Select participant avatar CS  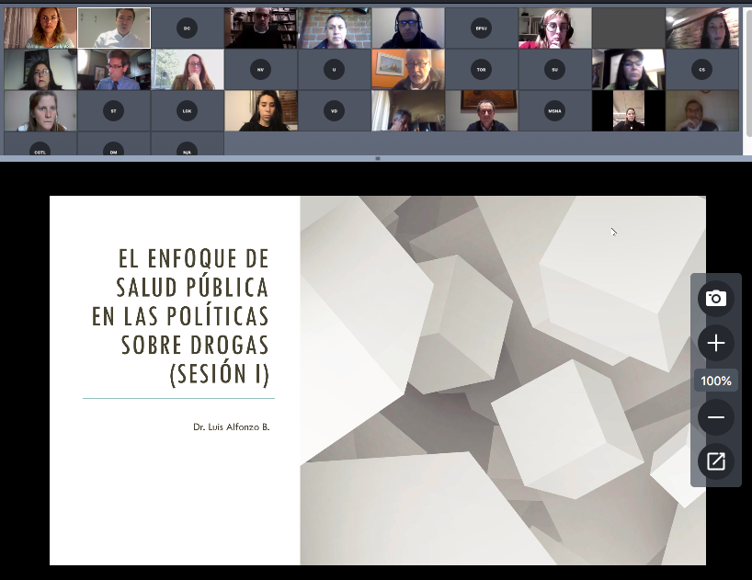[701, 70]
